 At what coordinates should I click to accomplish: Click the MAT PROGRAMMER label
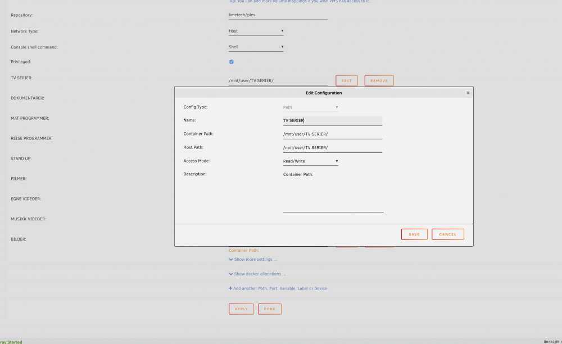30,118
